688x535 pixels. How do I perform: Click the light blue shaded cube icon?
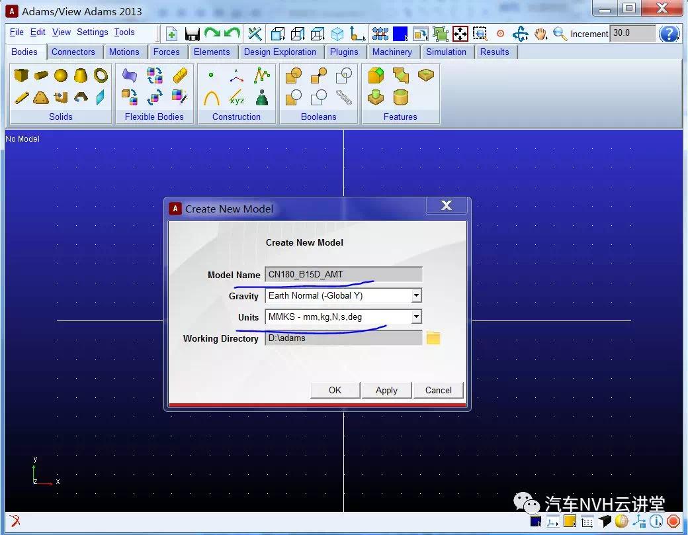coord(337,34)
